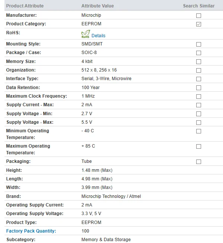The height and width of the screenshot is (243, 223).
Task: Click the Subcategory row label
Action: [x=21, y=239]
